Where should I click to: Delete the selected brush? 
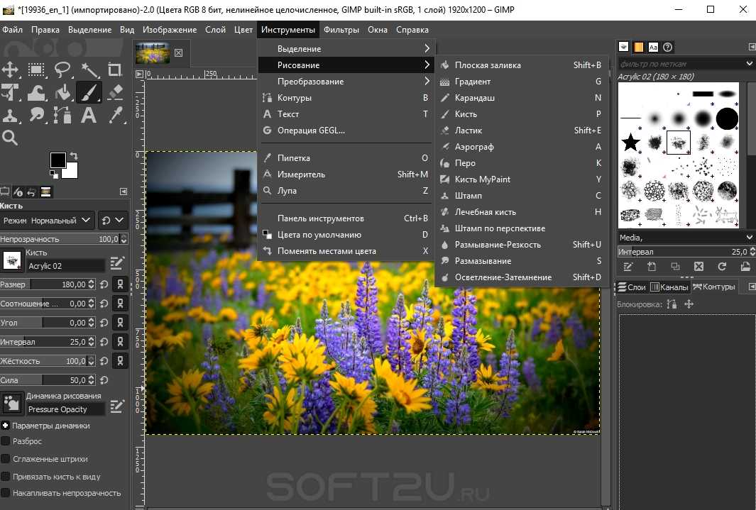[699, 266]
